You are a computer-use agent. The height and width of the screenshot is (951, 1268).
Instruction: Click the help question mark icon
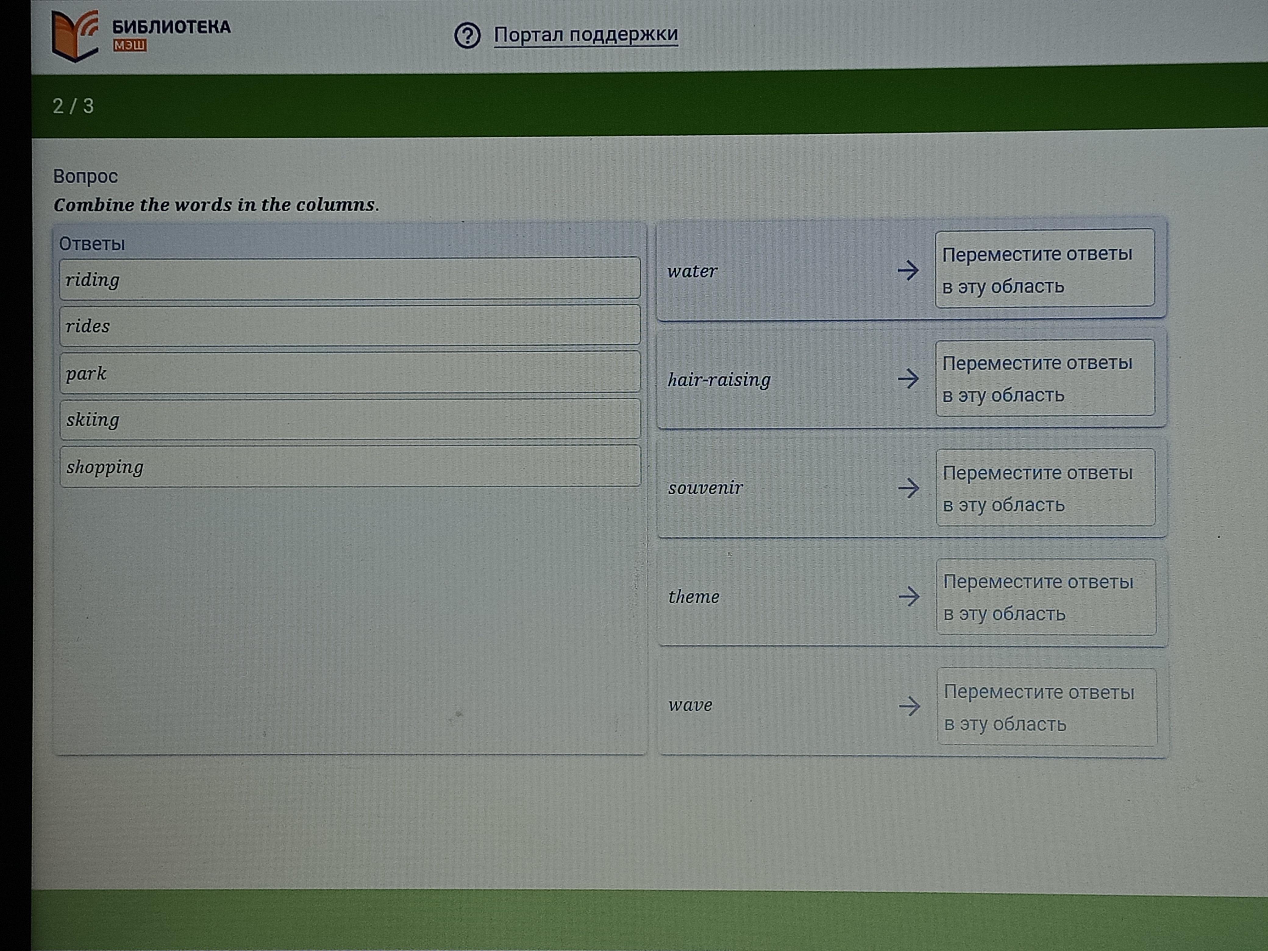(x=467, y=36)
